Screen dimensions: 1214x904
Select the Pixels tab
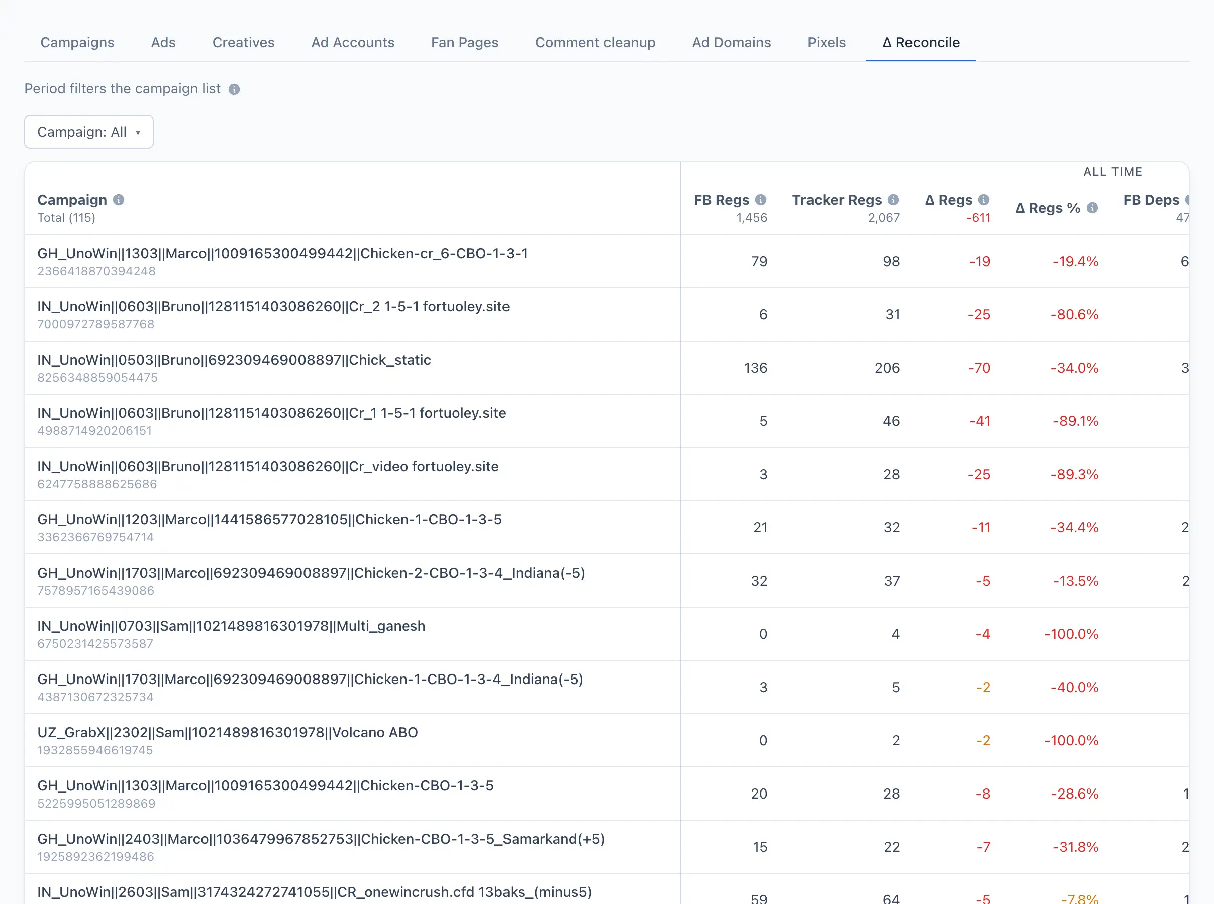827,42
